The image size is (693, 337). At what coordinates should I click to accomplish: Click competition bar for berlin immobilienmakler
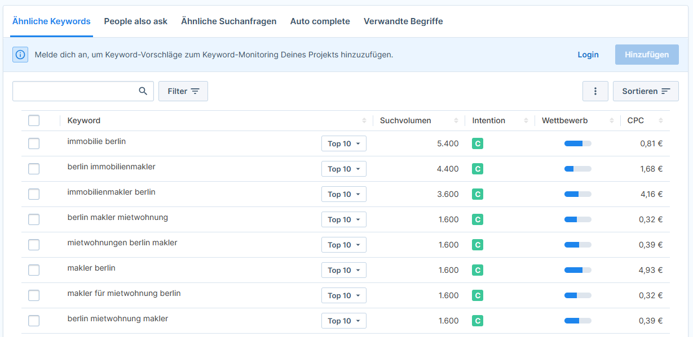pos(578,169)
